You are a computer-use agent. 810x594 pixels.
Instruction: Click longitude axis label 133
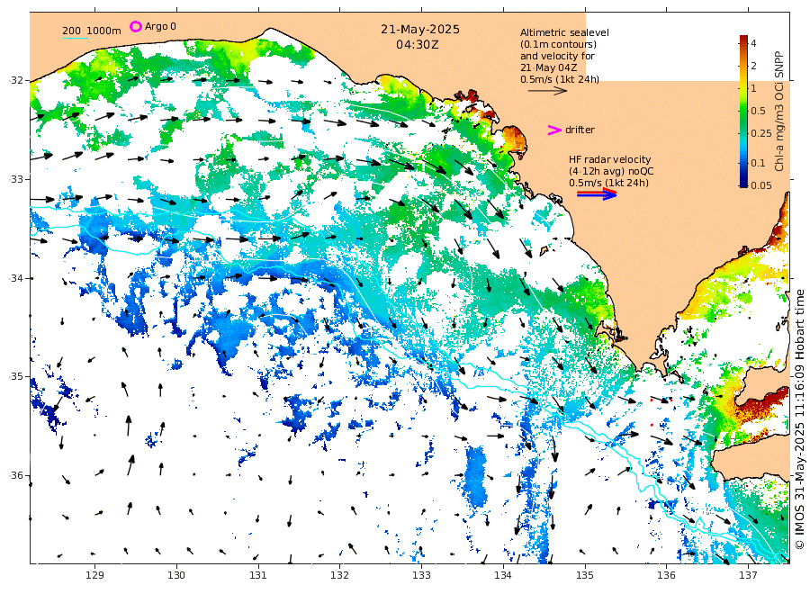click(x=421, y=575)
